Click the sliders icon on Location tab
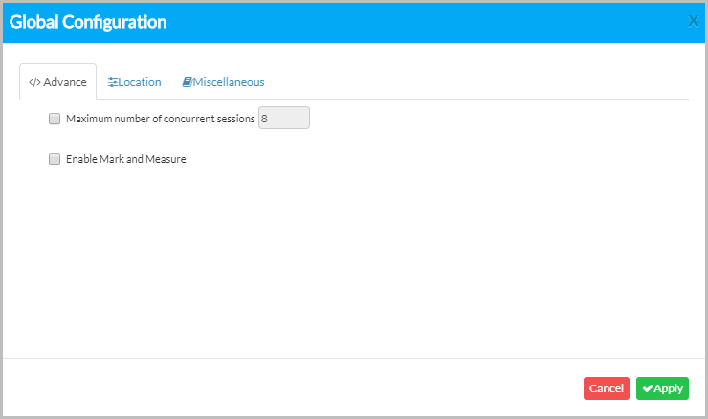708x419 pixels. click(x=113, y=82)
